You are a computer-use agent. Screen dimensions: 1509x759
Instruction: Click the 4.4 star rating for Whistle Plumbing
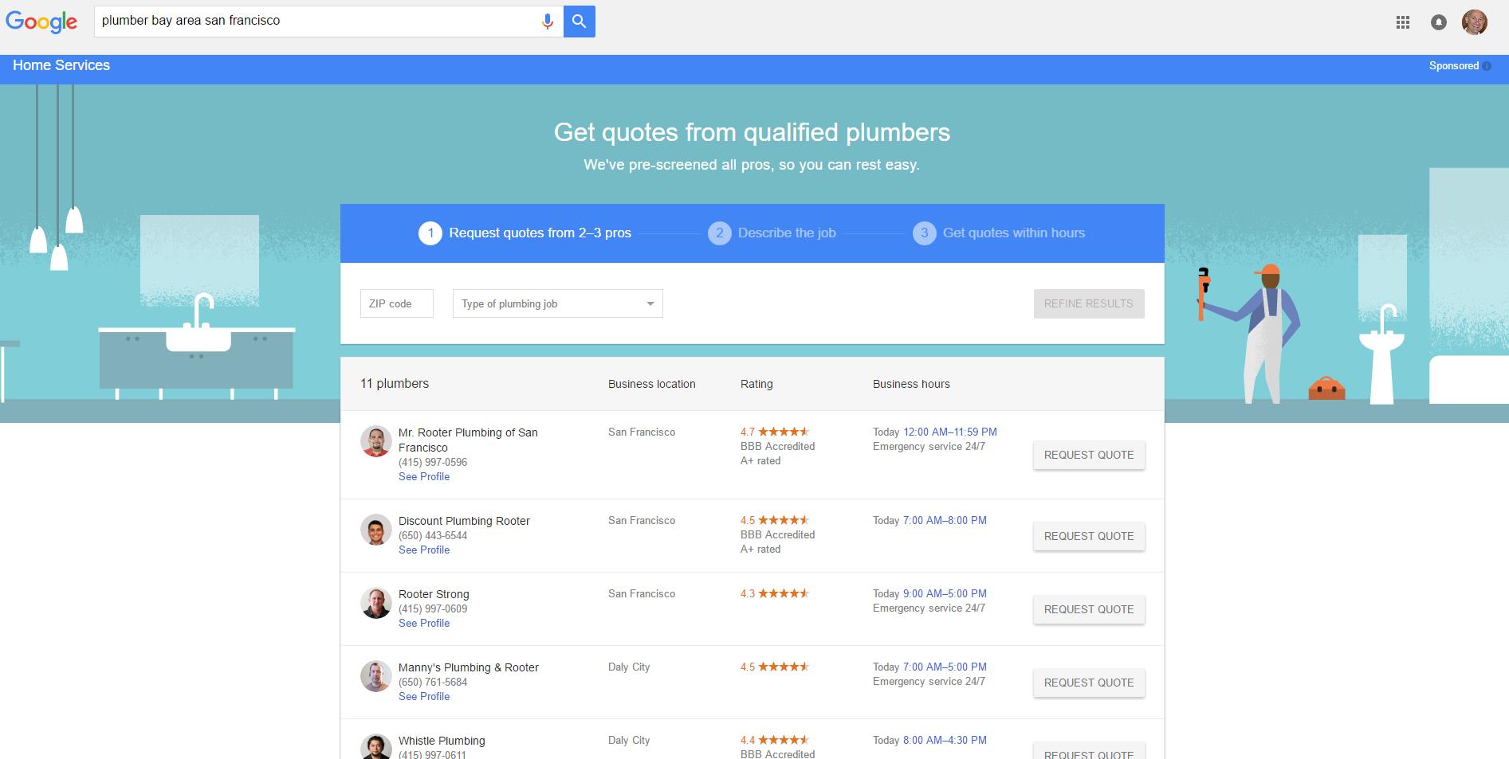(x=775, y=740)
